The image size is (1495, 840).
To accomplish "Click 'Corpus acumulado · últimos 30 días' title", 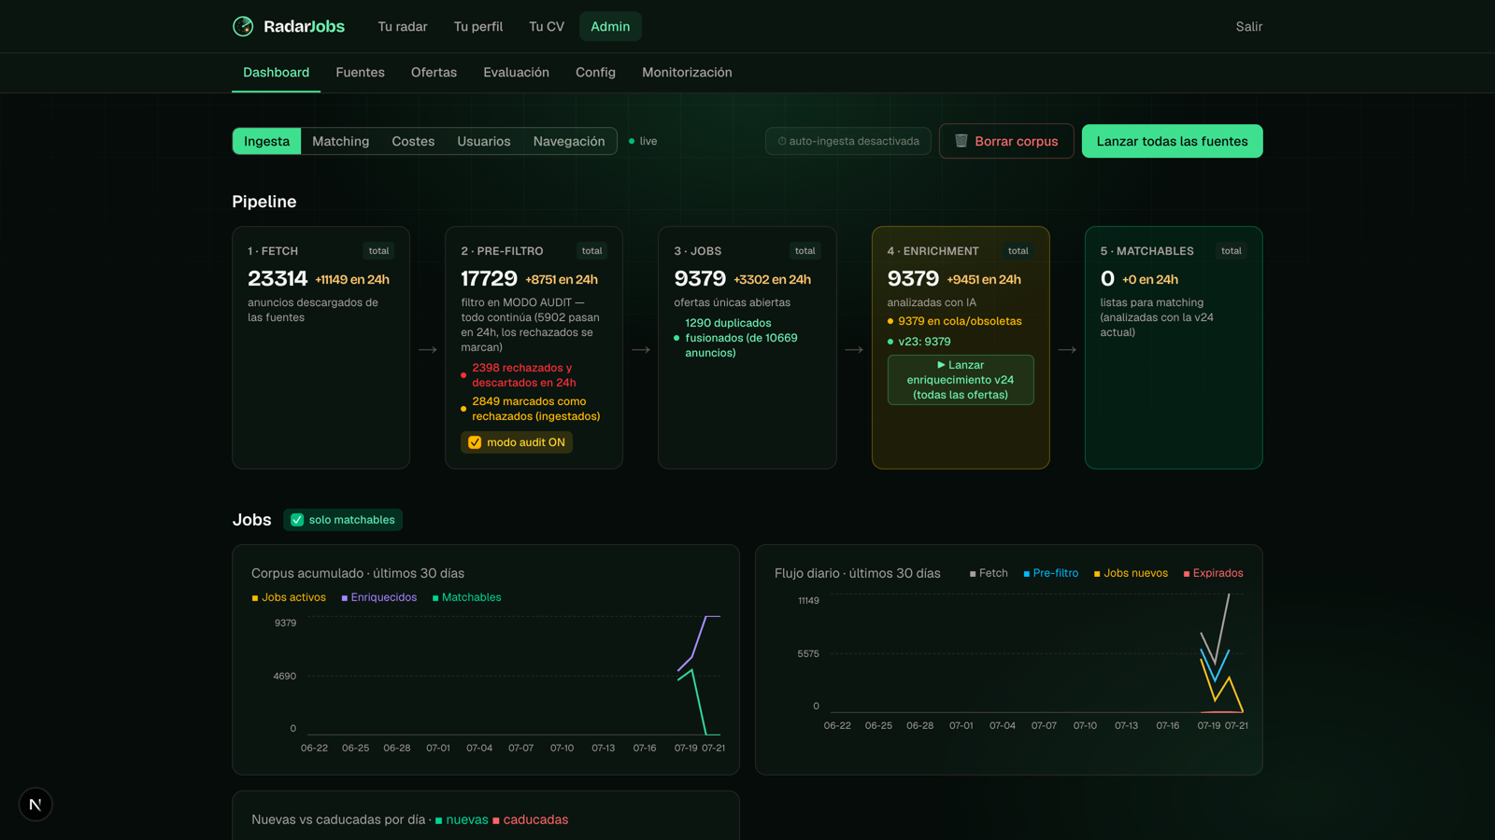I will [358, 573].
